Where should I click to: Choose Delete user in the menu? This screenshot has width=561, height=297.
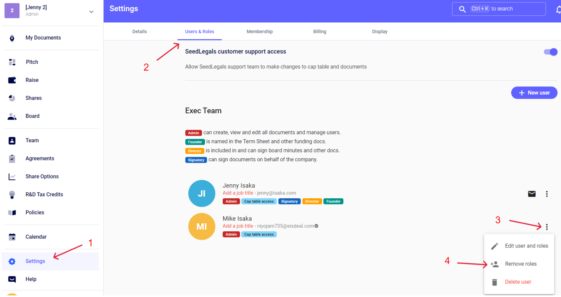pos(518,282)
